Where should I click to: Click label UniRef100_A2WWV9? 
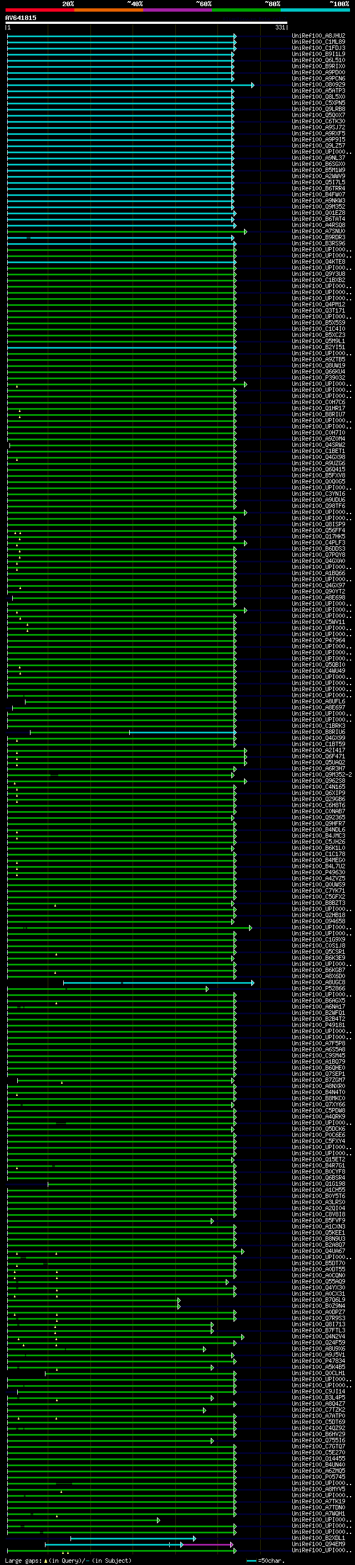(x=318, y=176)
